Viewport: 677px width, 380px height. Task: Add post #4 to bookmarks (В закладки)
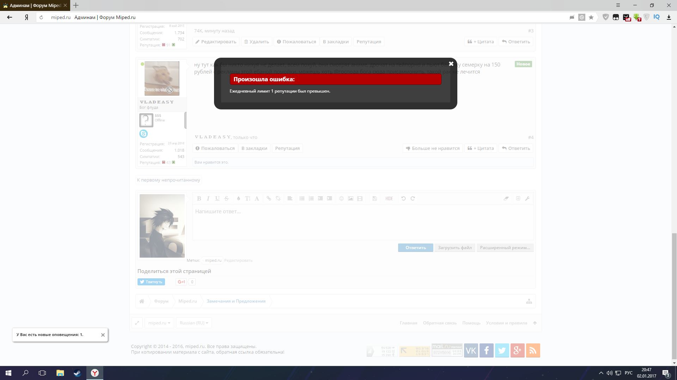[x=254, y=148]
